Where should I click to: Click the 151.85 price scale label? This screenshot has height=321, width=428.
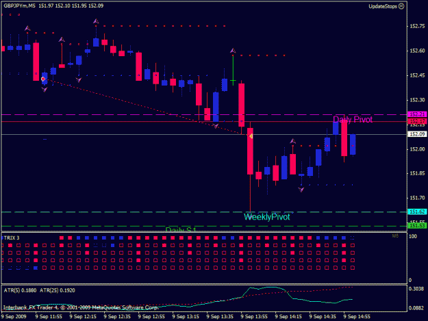[417, 173]
